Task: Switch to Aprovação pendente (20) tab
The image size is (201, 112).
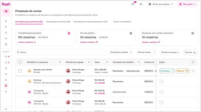Action: click(x=58, y=22)
